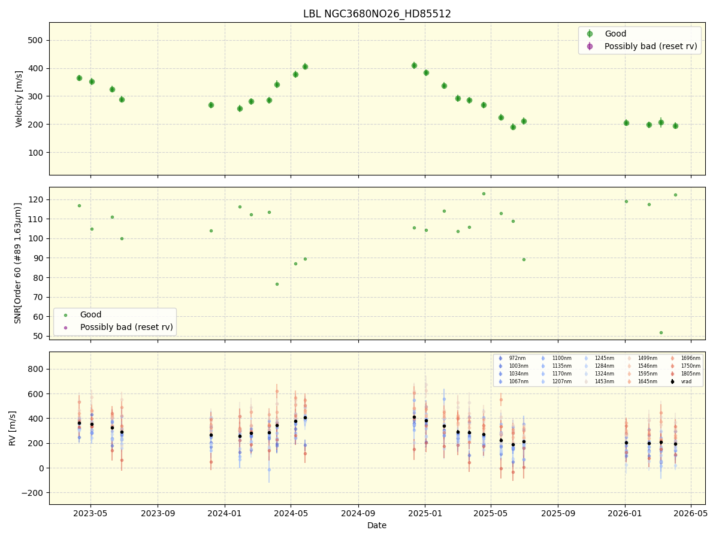Click the 'Velocity [m/s]' axis label
This screenshot has width=719, height=539.
point(19,99)
